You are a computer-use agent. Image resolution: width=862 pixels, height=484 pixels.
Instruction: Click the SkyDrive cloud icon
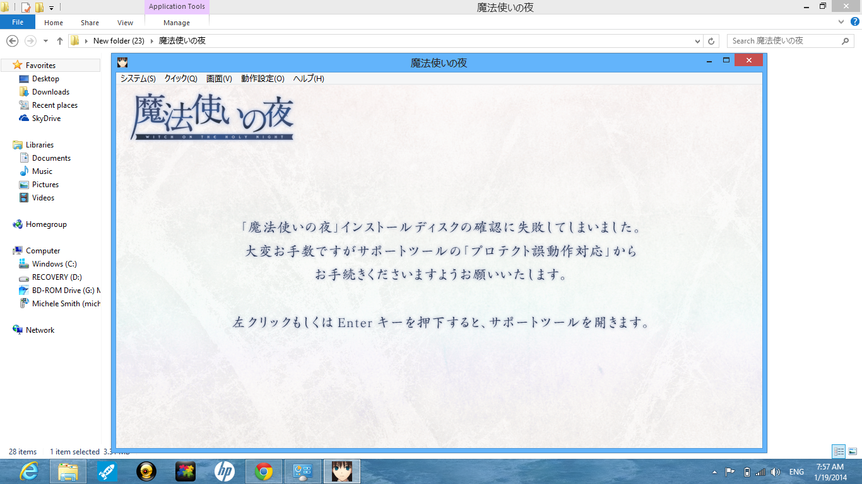pos(24,118)
